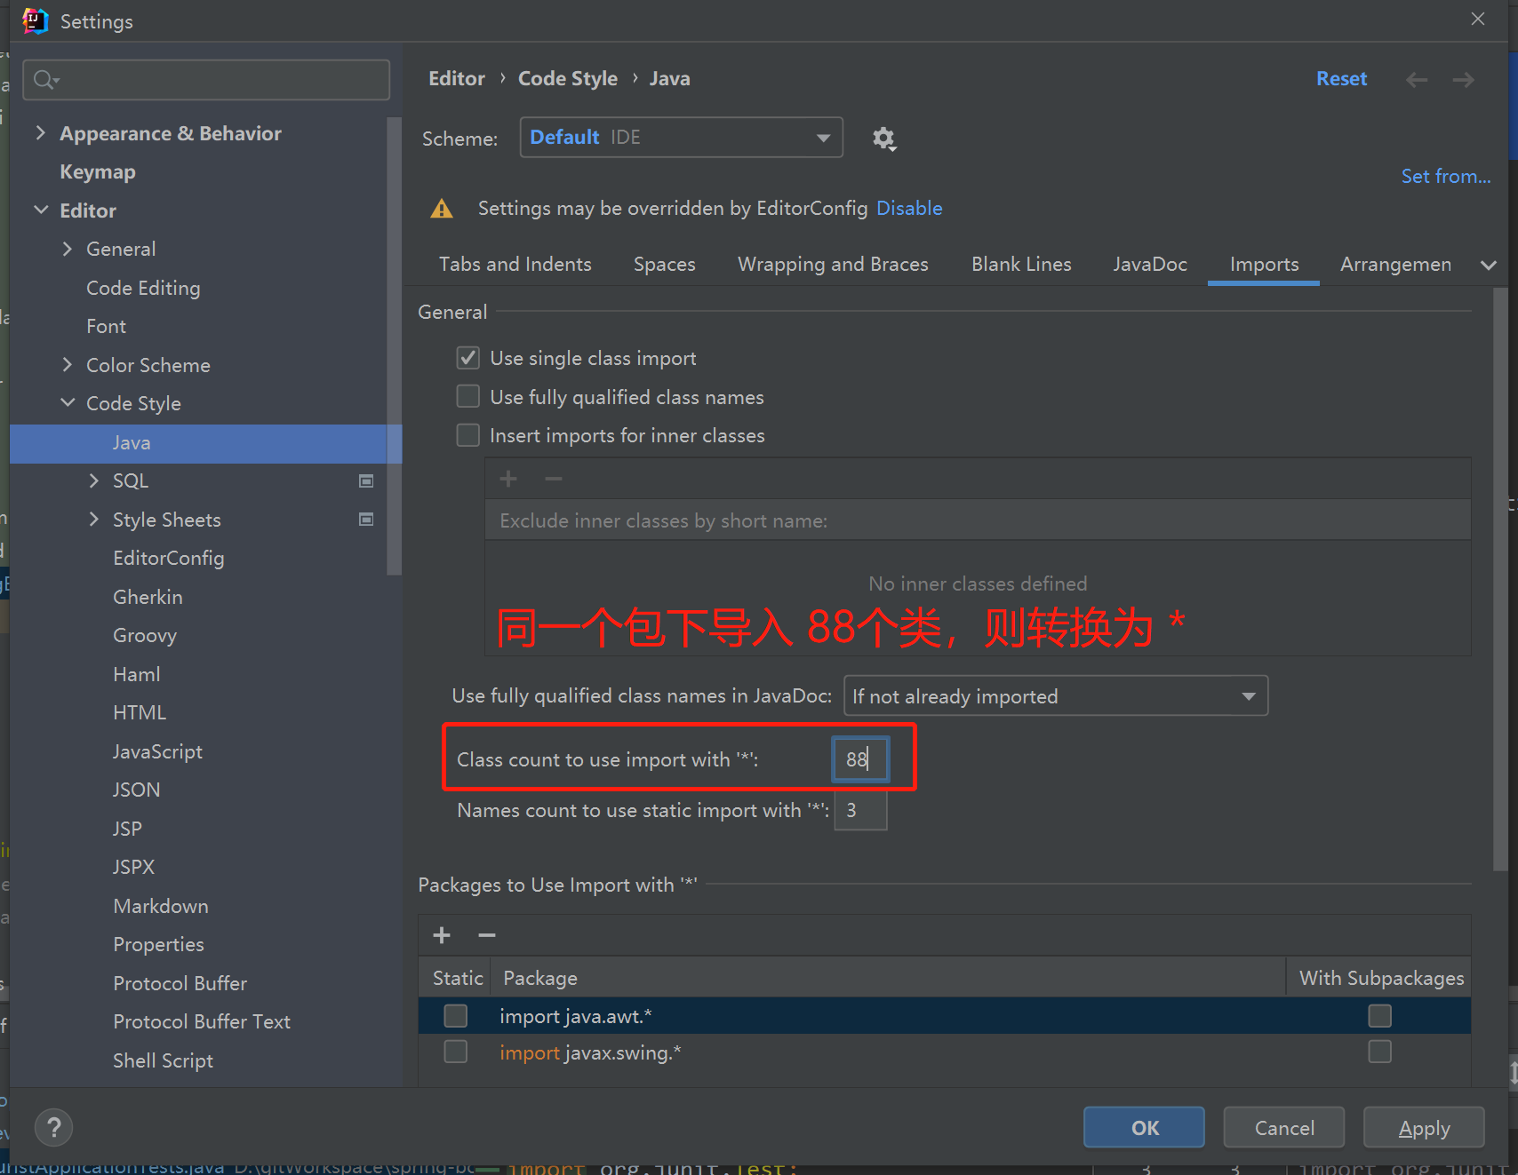Toggle With Subpackages for java.awt
1518x1175 pixels.
(1379, 1015)
